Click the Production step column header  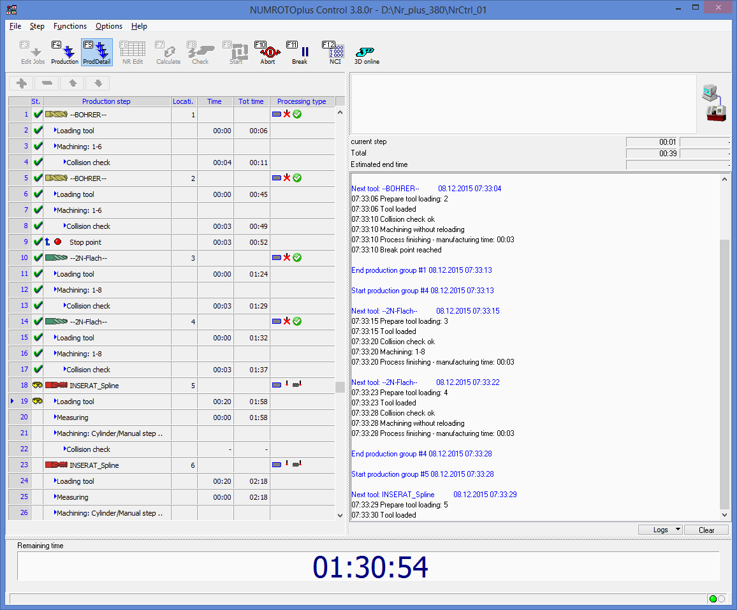coord(106,101)
